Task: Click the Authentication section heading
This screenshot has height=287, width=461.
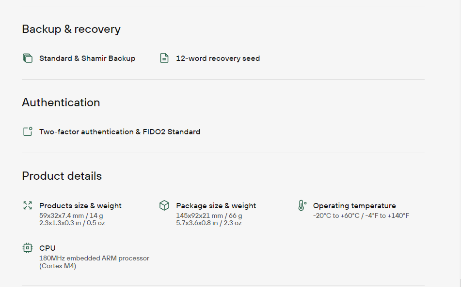Action: [61, 103]
